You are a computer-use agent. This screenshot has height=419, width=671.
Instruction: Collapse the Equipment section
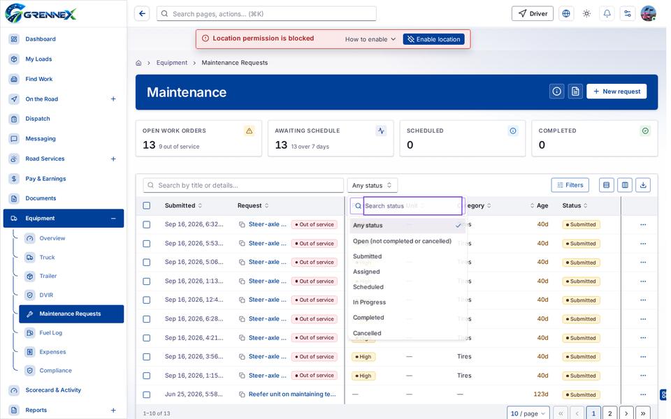[x=113, y=219]
